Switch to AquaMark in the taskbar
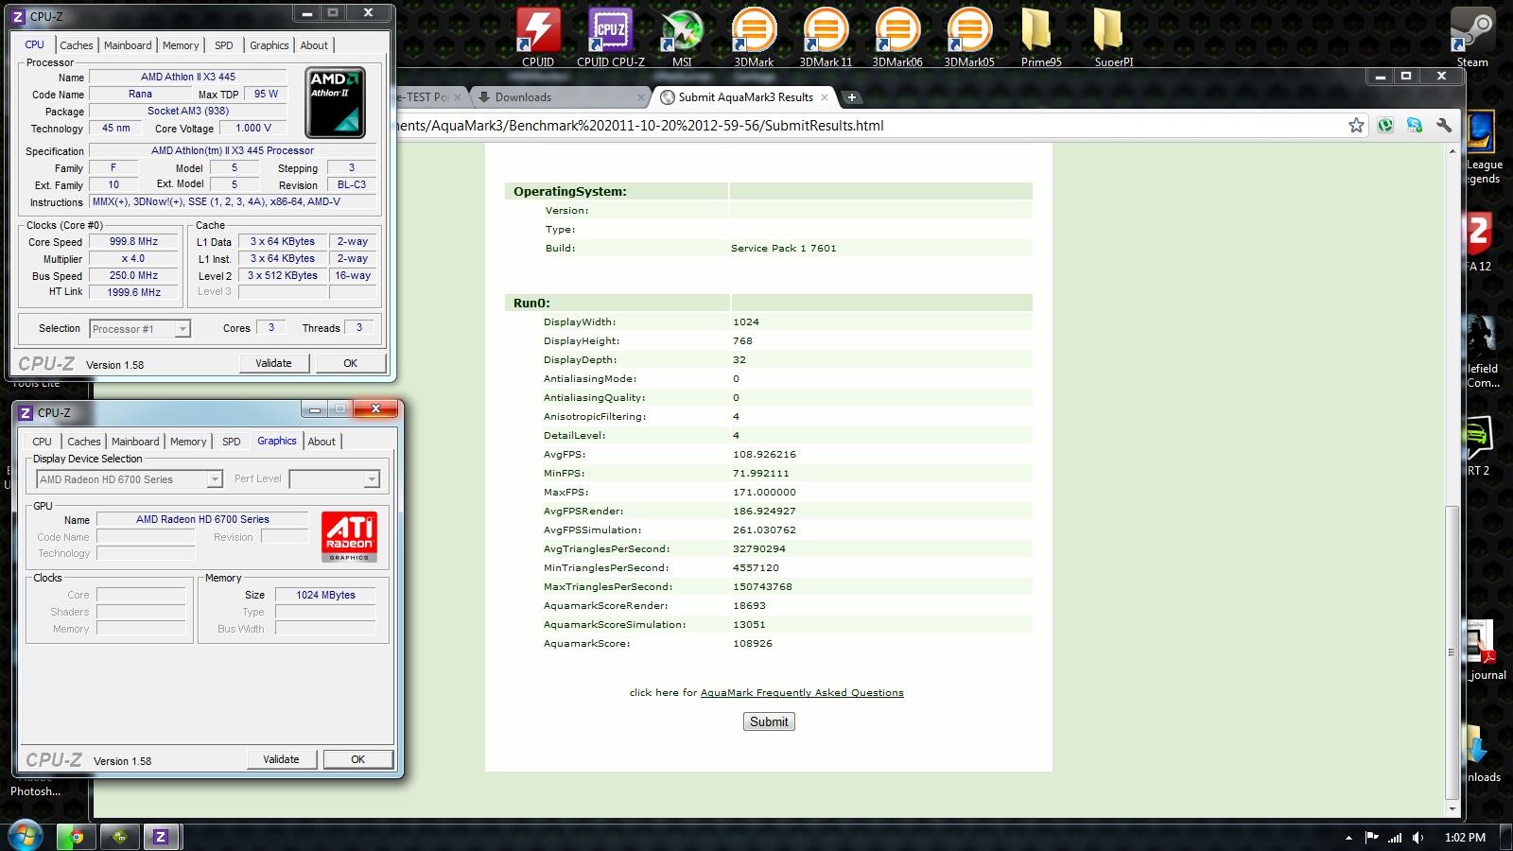 [x=120, y=837]
